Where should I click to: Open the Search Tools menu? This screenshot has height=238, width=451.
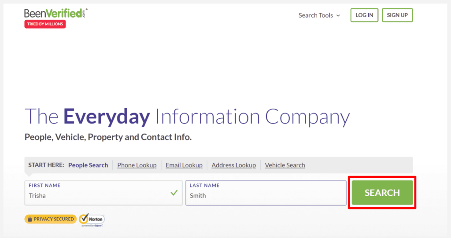click(x=319, y=15)
